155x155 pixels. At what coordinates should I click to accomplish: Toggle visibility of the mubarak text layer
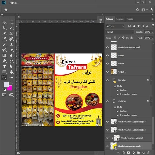[x=108, y=101]
